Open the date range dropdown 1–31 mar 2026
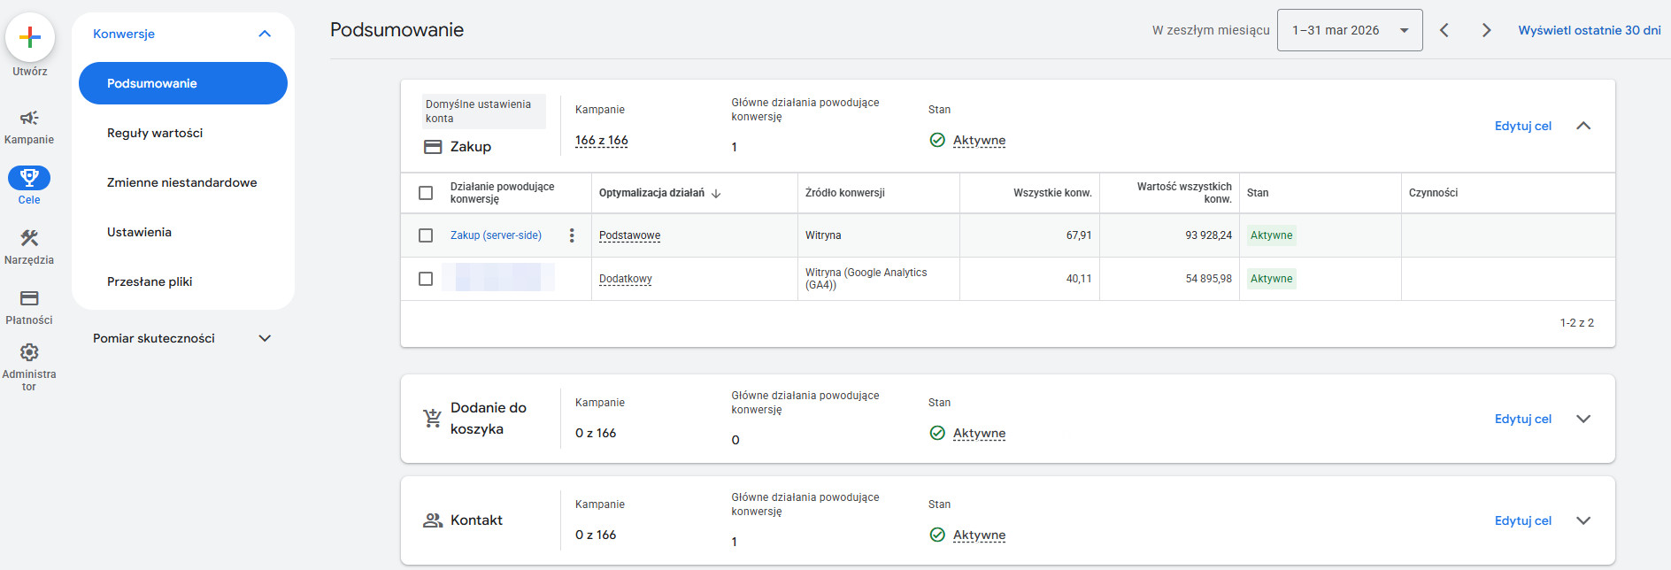The width and height of the screenshot is (1671, 570). click(1349, 30)
